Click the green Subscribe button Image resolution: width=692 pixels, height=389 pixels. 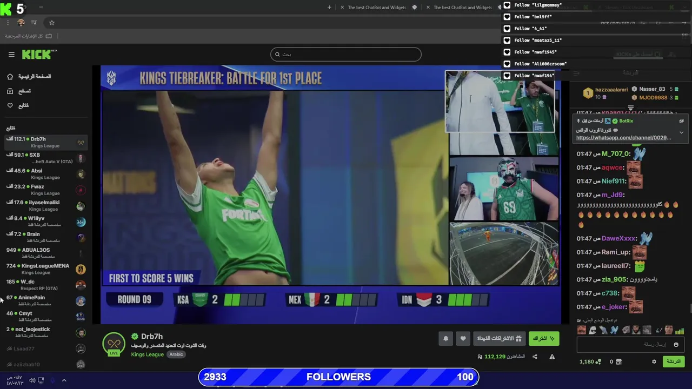(x=544, y=339)
